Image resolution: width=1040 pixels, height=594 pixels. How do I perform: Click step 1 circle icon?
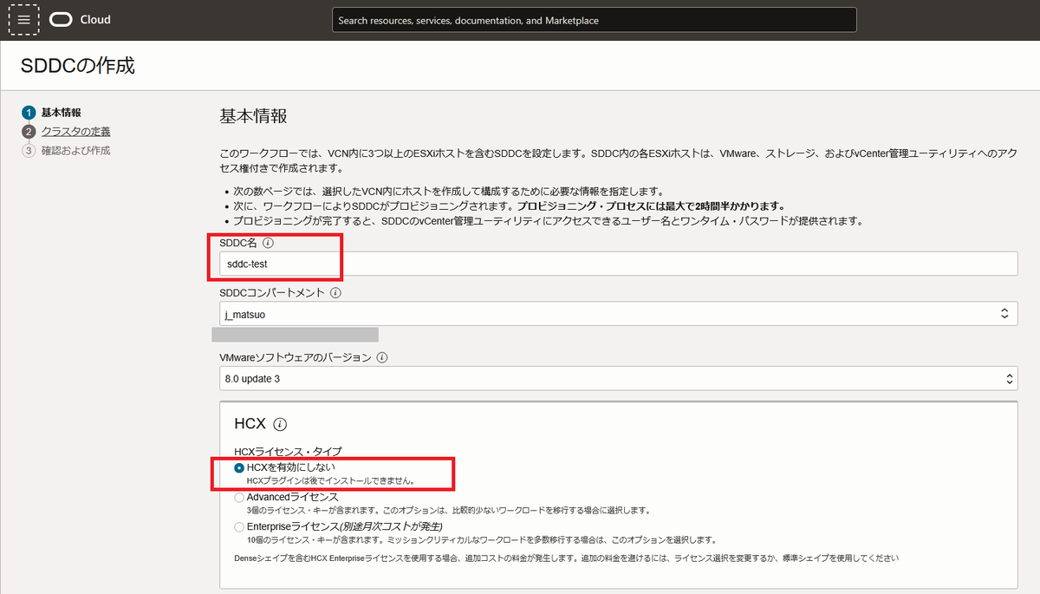click(x=29, y=113)
